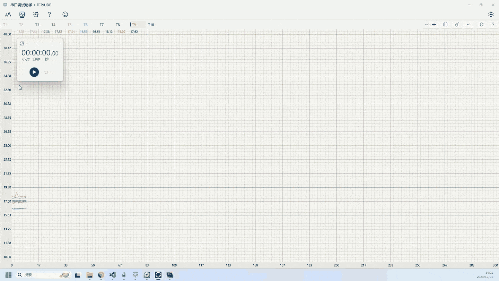Pause the chart plotting
Viewport: 499px width, 281px height.
tap(445, 25)
